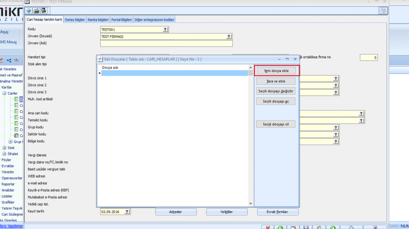Expand the Stok tree node
This screenshot has width=409, height=229.
coord(4,147)
